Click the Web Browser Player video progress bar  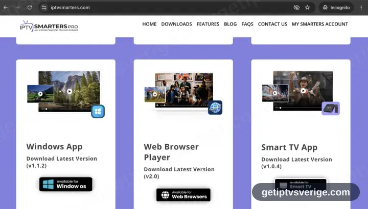pyautogui.click(x=178, y=106)
